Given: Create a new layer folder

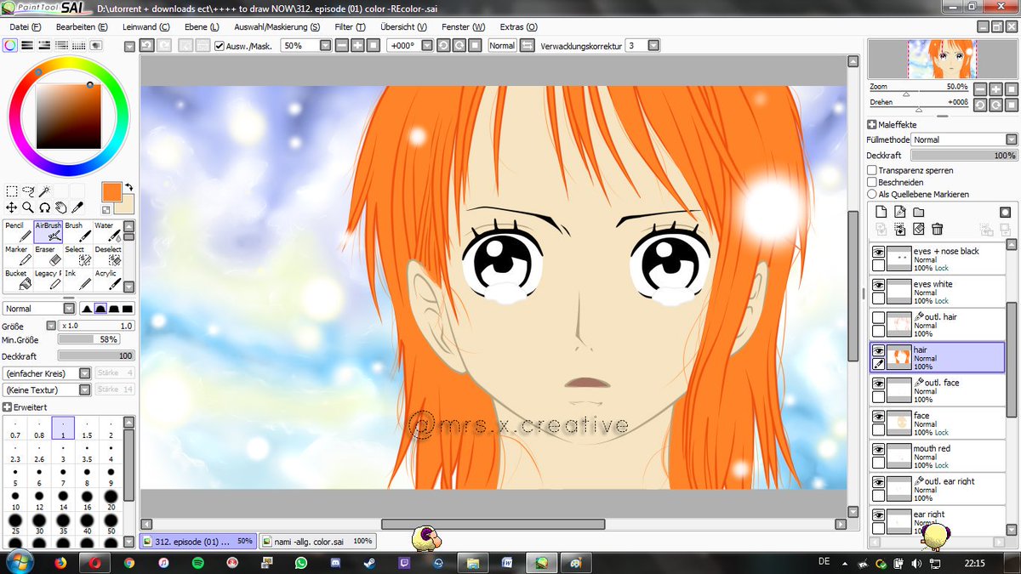Looking at the screenshot, I should (919, 212).
